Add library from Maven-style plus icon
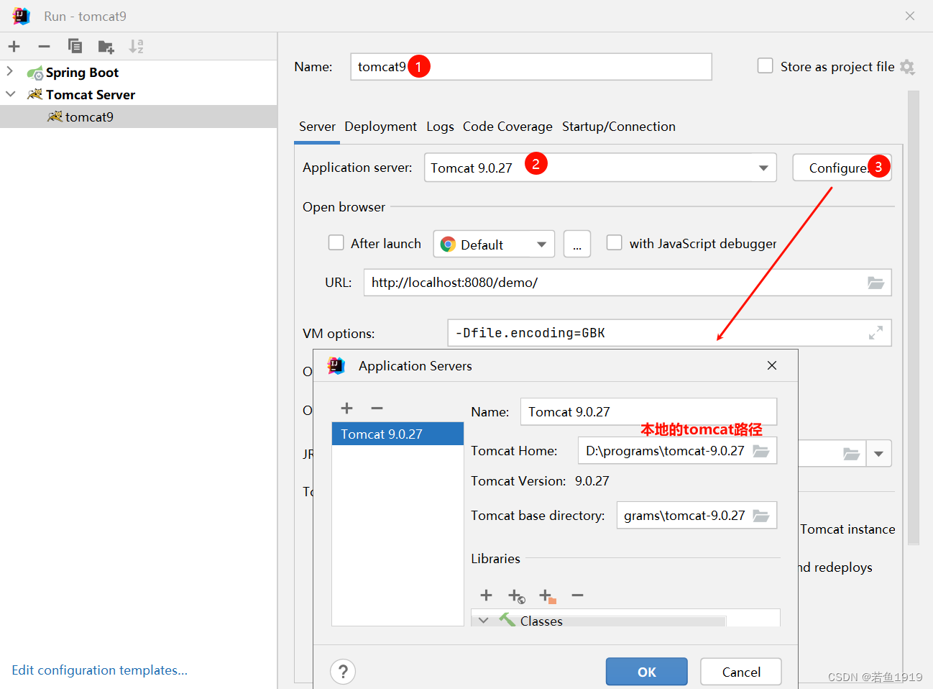 [x=517, y=596]
